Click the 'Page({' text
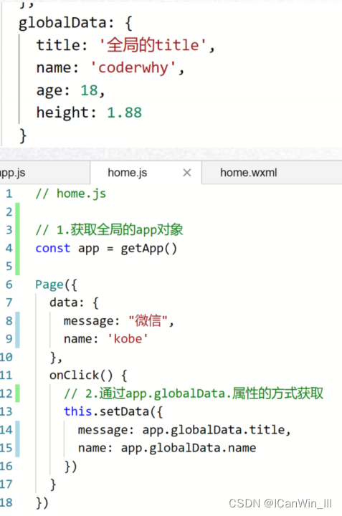 coord(56,285)
